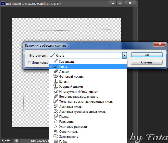Image resolution: width=168 pixels, height=143 pixels.
Task: Select the Осветлитель dodge icon
Action: (x=56, y=131)
